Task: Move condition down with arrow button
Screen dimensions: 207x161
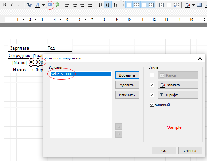Action: pyautogui.click(x=119, y=134)
